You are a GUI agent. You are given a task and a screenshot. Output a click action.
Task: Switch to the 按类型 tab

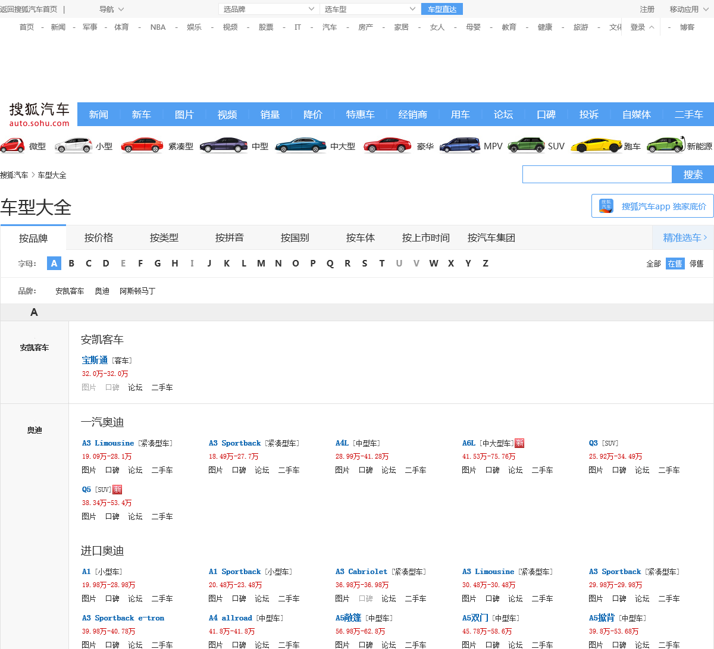[164, 237]
